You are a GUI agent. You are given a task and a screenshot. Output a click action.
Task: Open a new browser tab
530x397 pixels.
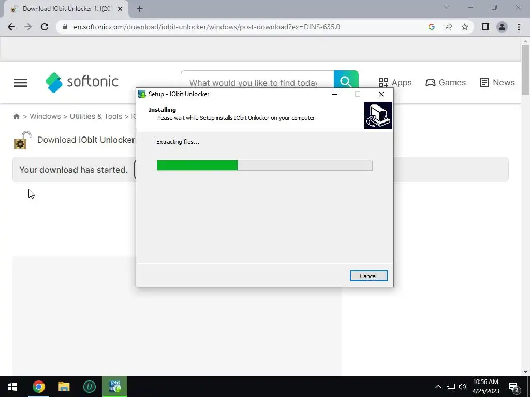[x=140, y=9]
